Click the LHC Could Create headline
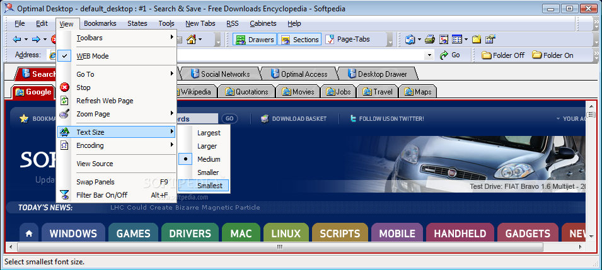The image size is (602, 270). (185, 208)
